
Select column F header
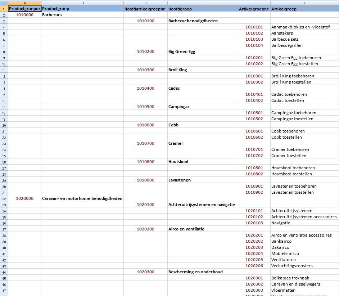point(304,3)
